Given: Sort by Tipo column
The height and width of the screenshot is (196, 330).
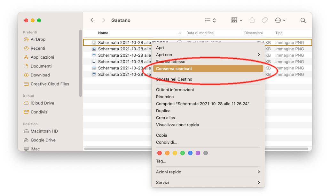Looking at the screenshot, I should tap(279, 33).
